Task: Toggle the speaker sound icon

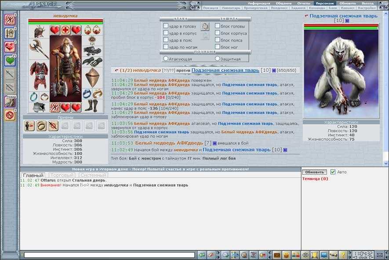Action: click(x=262, y=255)
